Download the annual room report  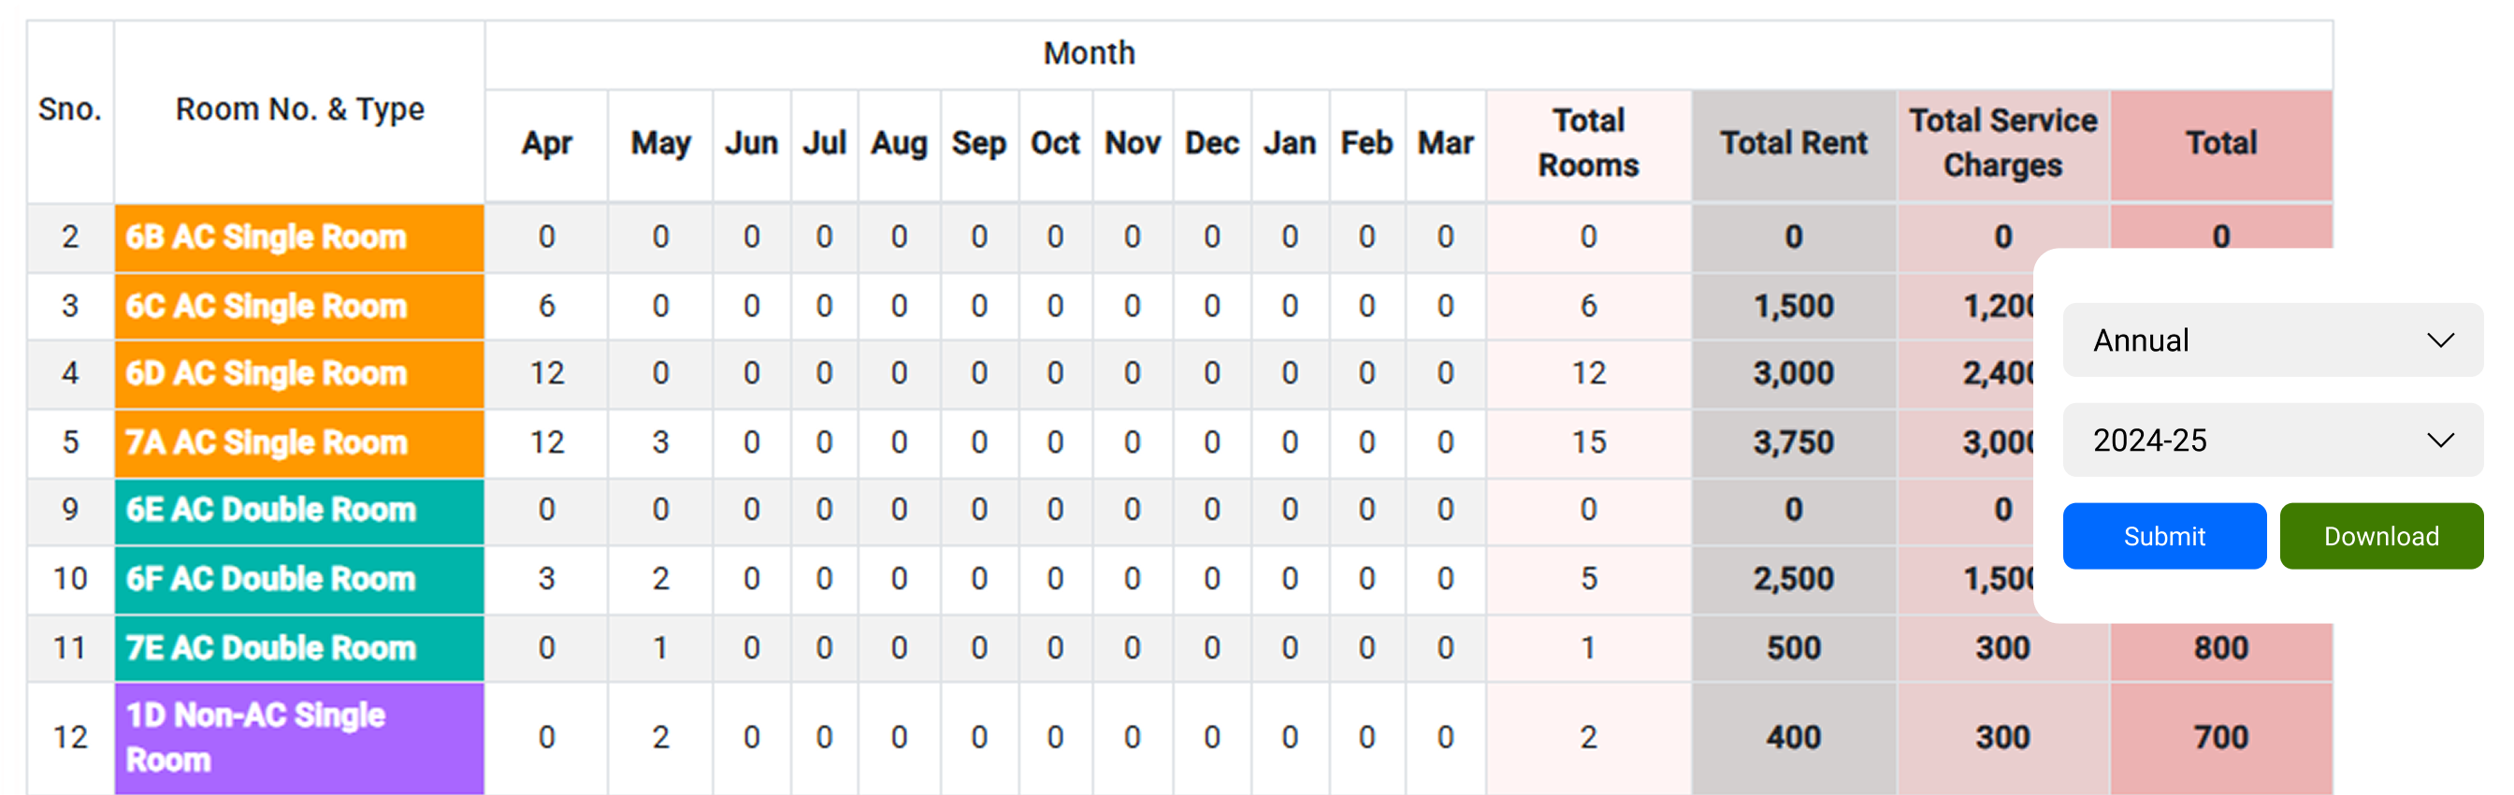pyautogui.click(x=2382, y=536)
